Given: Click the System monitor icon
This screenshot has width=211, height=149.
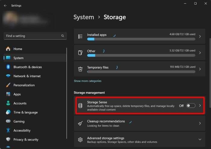Looking at the screenshot, I should 8,58.
